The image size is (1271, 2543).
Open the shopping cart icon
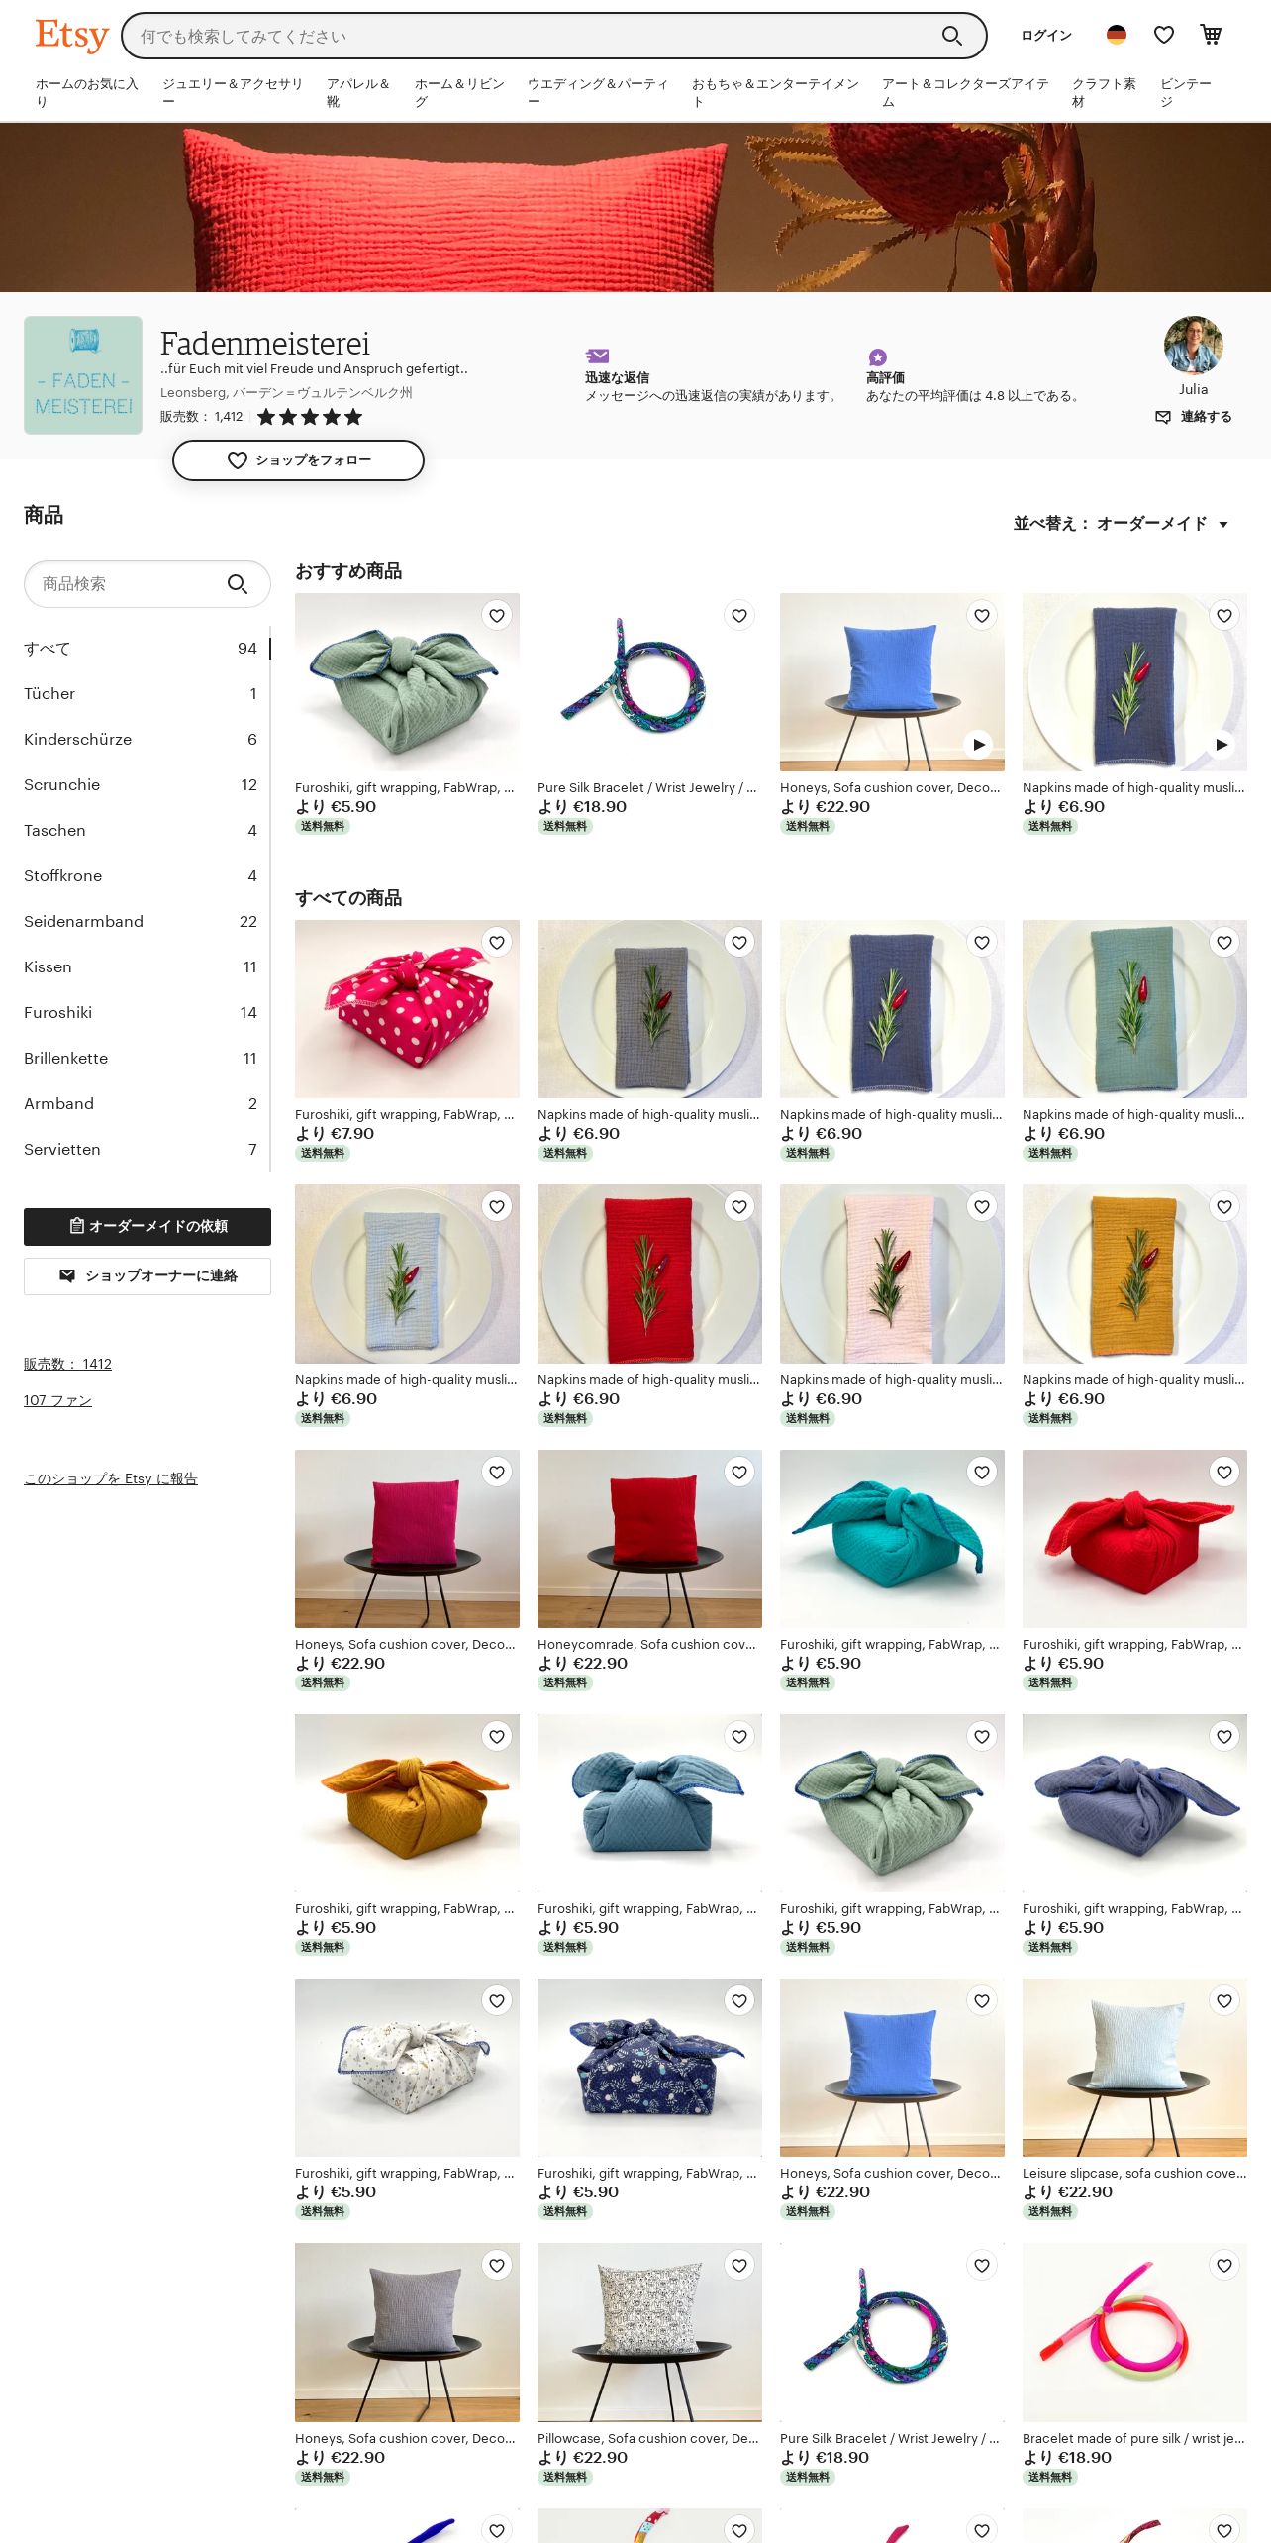pyautogui.click(x=1211, y=35)
